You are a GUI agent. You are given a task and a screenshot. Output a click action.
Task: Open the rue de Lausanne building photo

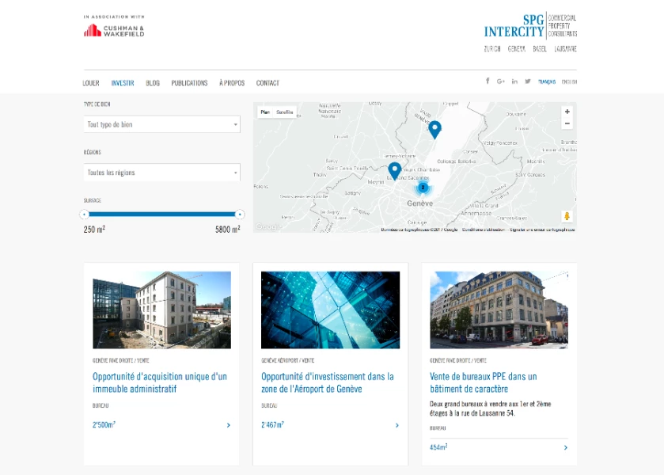pyautogui.click(x=499, y=310)
